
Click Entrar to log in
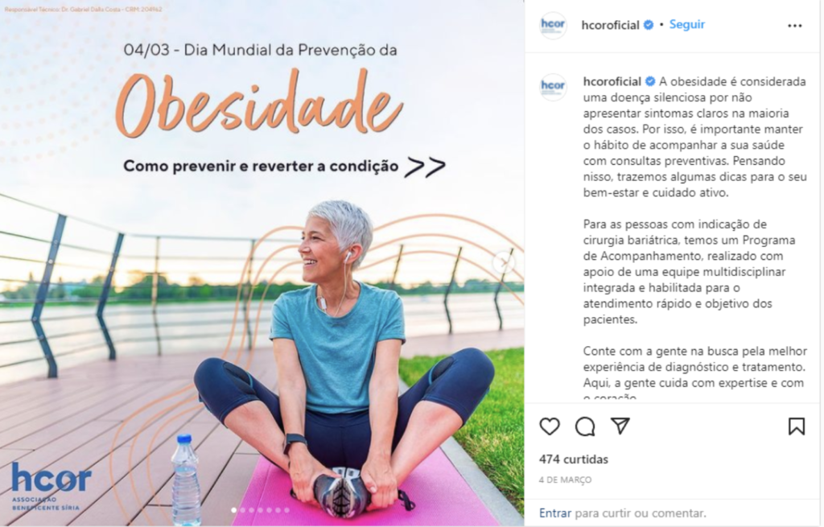pos(555,513)
